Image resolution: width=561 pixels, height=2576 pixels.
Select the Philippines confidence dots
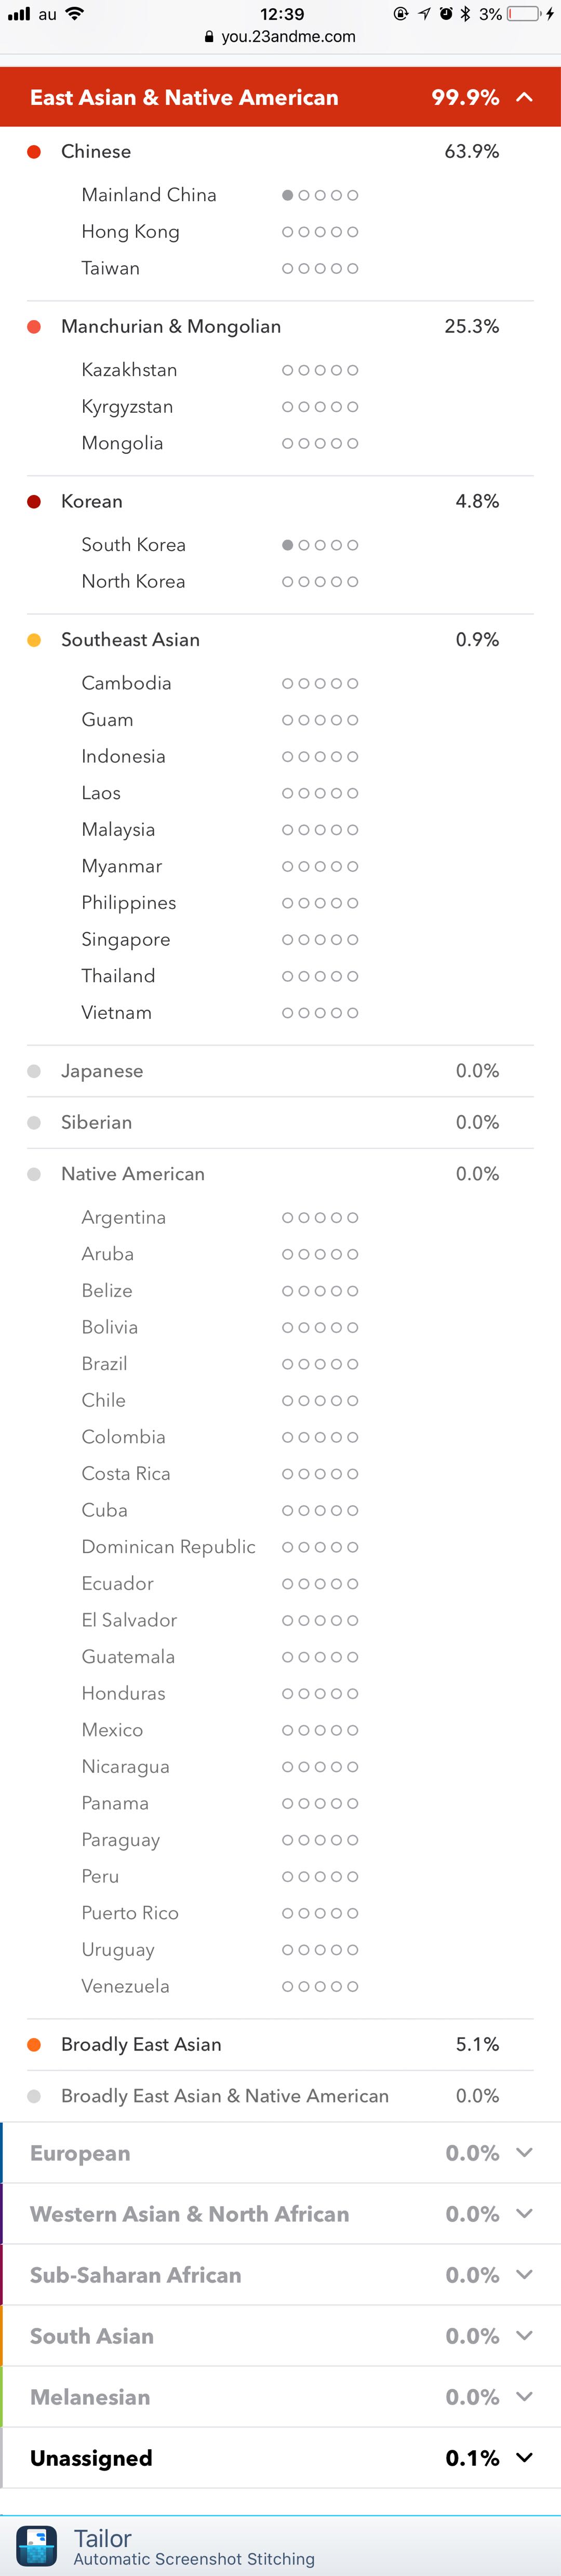pos(320,903)
